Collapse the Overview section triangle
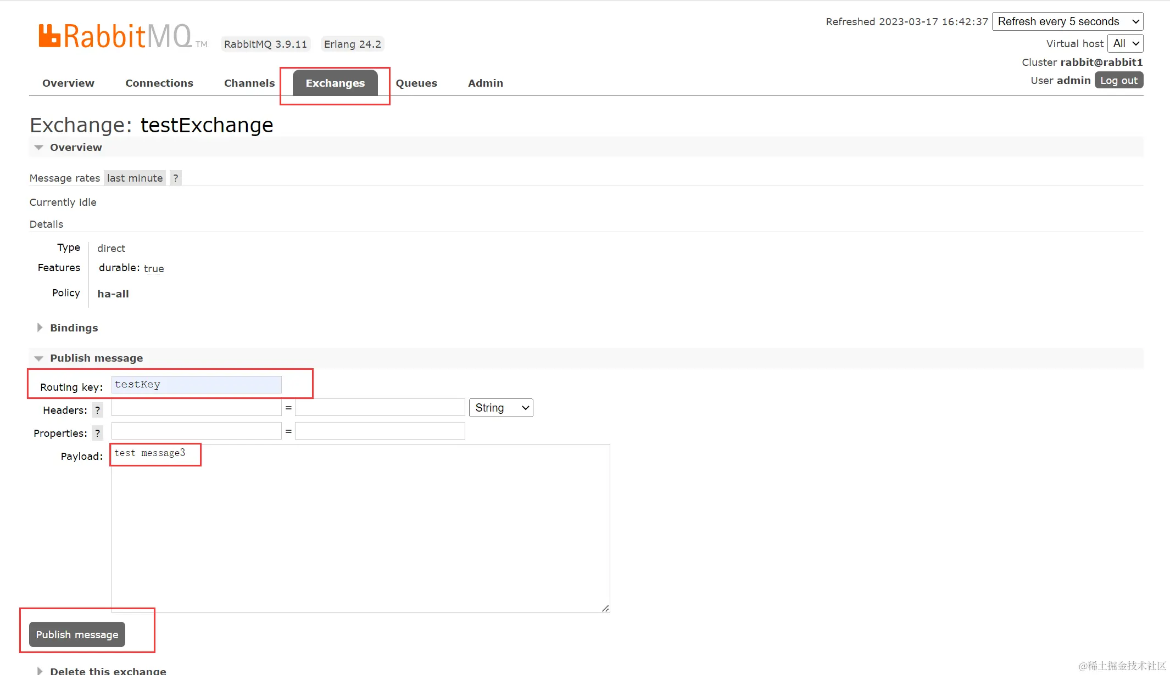 (x=38, y=147)
